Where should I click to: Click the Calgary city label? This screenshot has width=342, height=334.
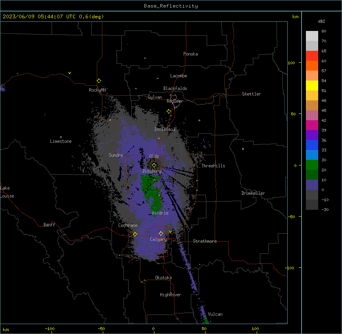[158, 239]
